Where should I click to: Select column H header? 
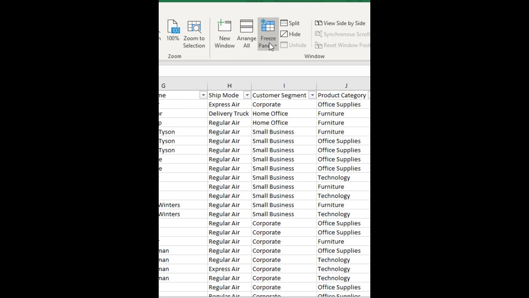pyautogui.click(x=229, y=86)
